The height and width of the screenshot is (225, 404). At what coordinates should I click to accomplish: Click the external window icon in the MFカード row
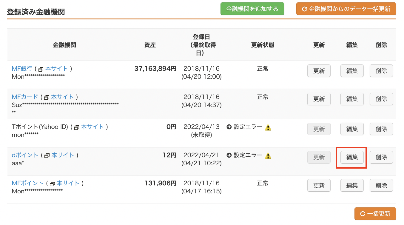[47, 98]
